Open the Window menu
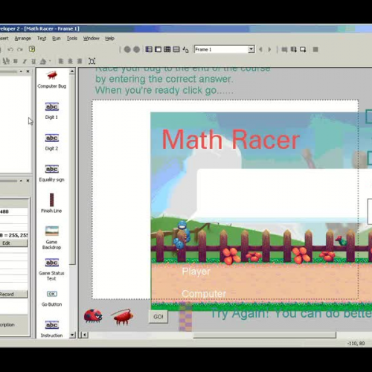372x372 pixels. 91,39
